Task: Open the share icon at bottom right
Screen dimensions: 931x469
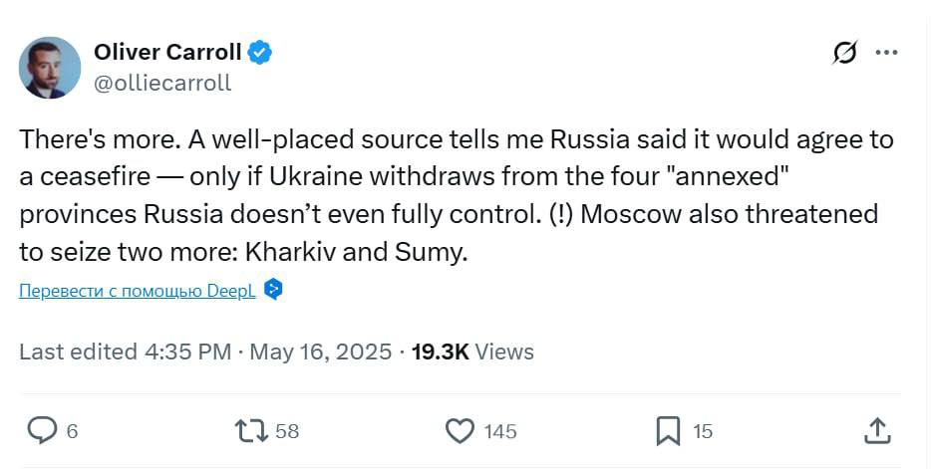Action: 876,430
